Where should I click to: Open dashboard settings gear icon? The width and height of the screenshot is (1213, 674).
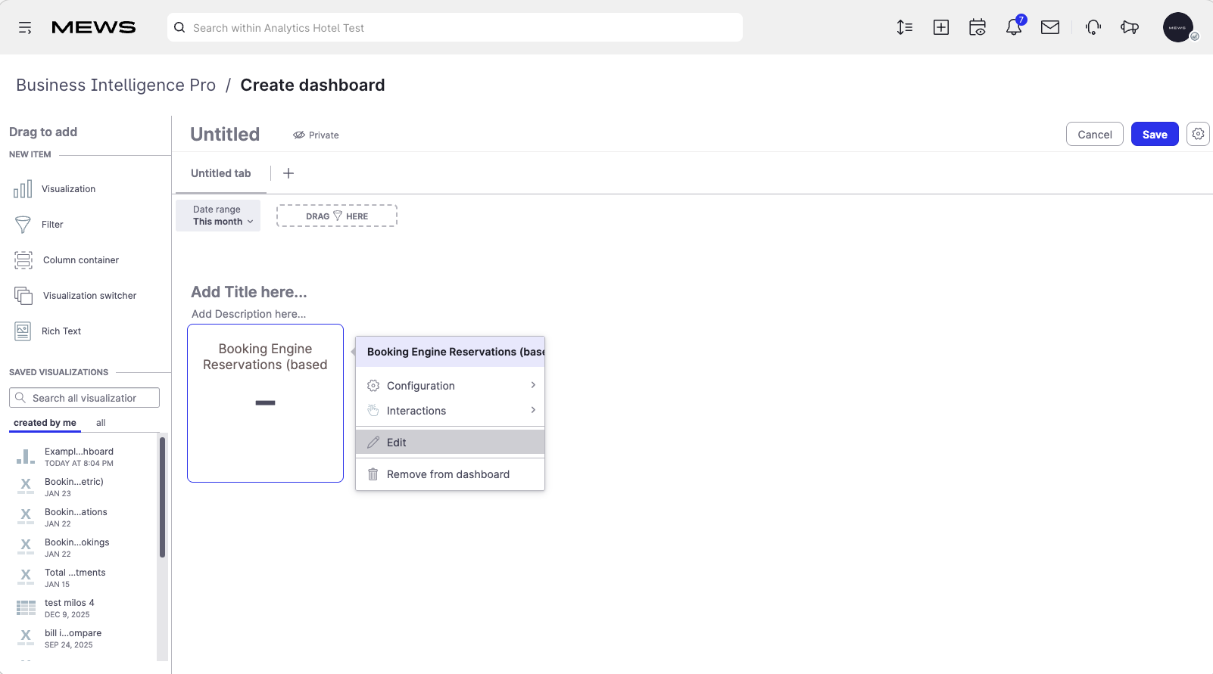point(1198,134)
